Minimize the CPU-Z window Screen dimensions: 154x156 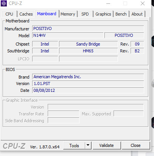(x=108, y=3)
